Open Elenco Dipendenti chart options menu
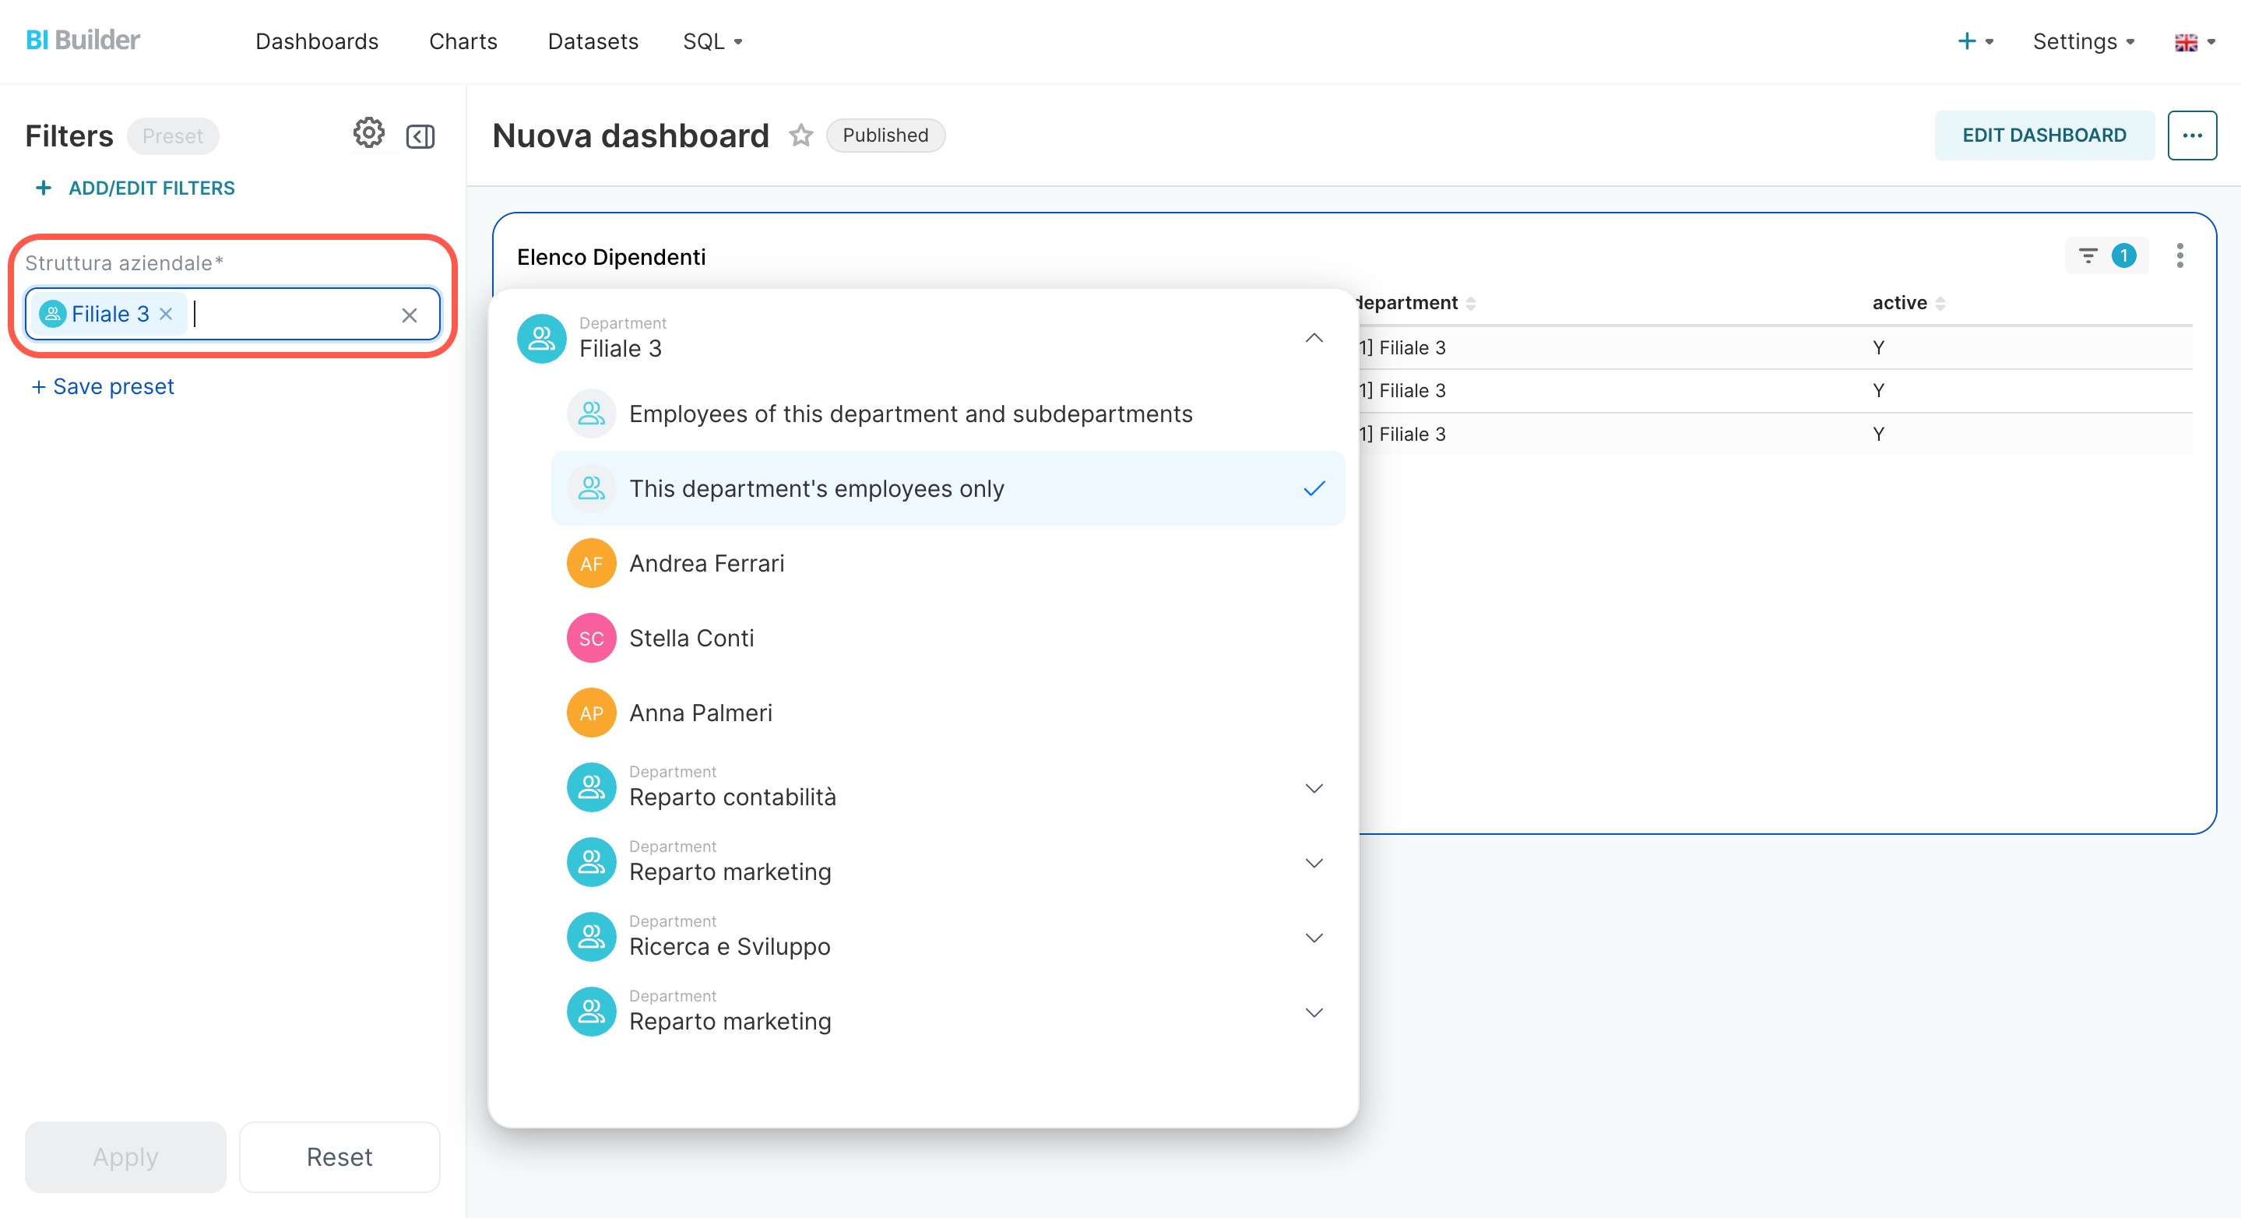Viewport: 2241px width, 1218px height. pyautogui.click(x=2179, y=255)
